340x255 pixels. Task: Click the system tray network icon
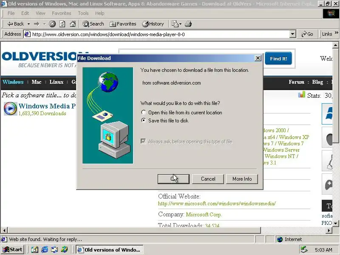point(304,250)
